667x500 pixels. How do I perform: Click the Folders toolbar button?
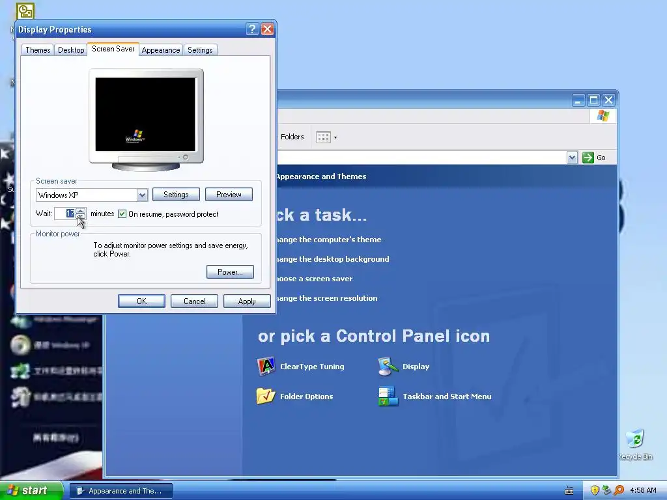292,137
